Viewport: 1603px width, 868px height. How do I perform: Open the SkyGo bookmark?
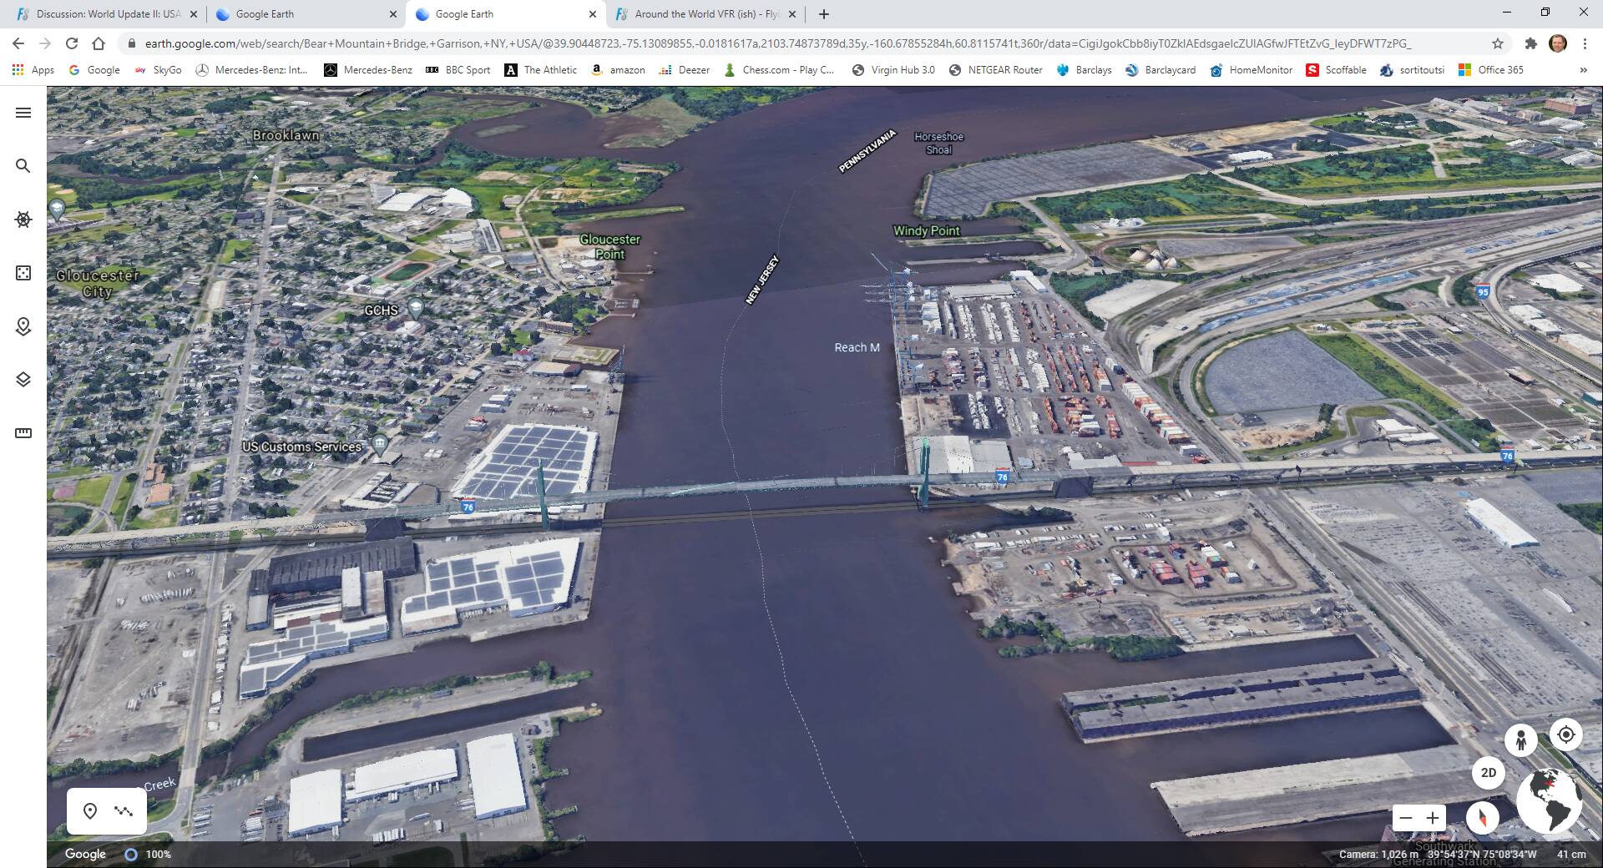coord(158,70)
